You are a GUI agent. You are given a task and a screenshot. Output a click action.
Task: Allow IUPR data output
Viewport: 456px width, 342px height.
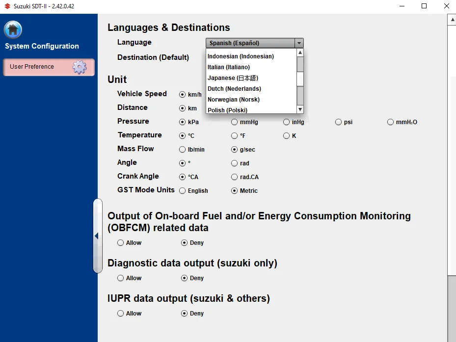[x=121, y=314]
